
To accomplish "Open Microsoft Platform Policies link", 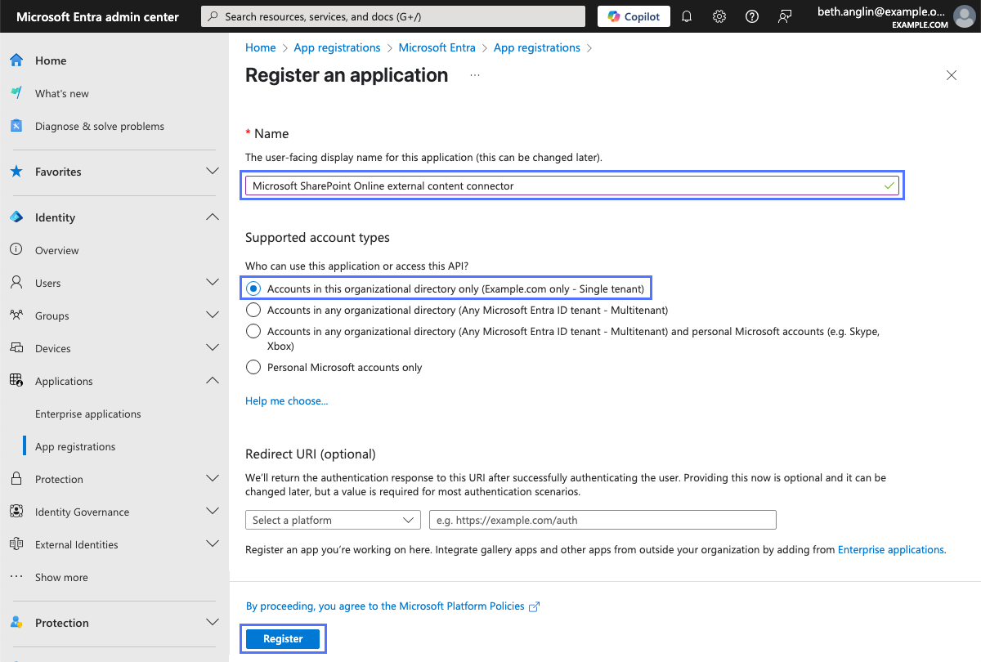I will point(385,606).
